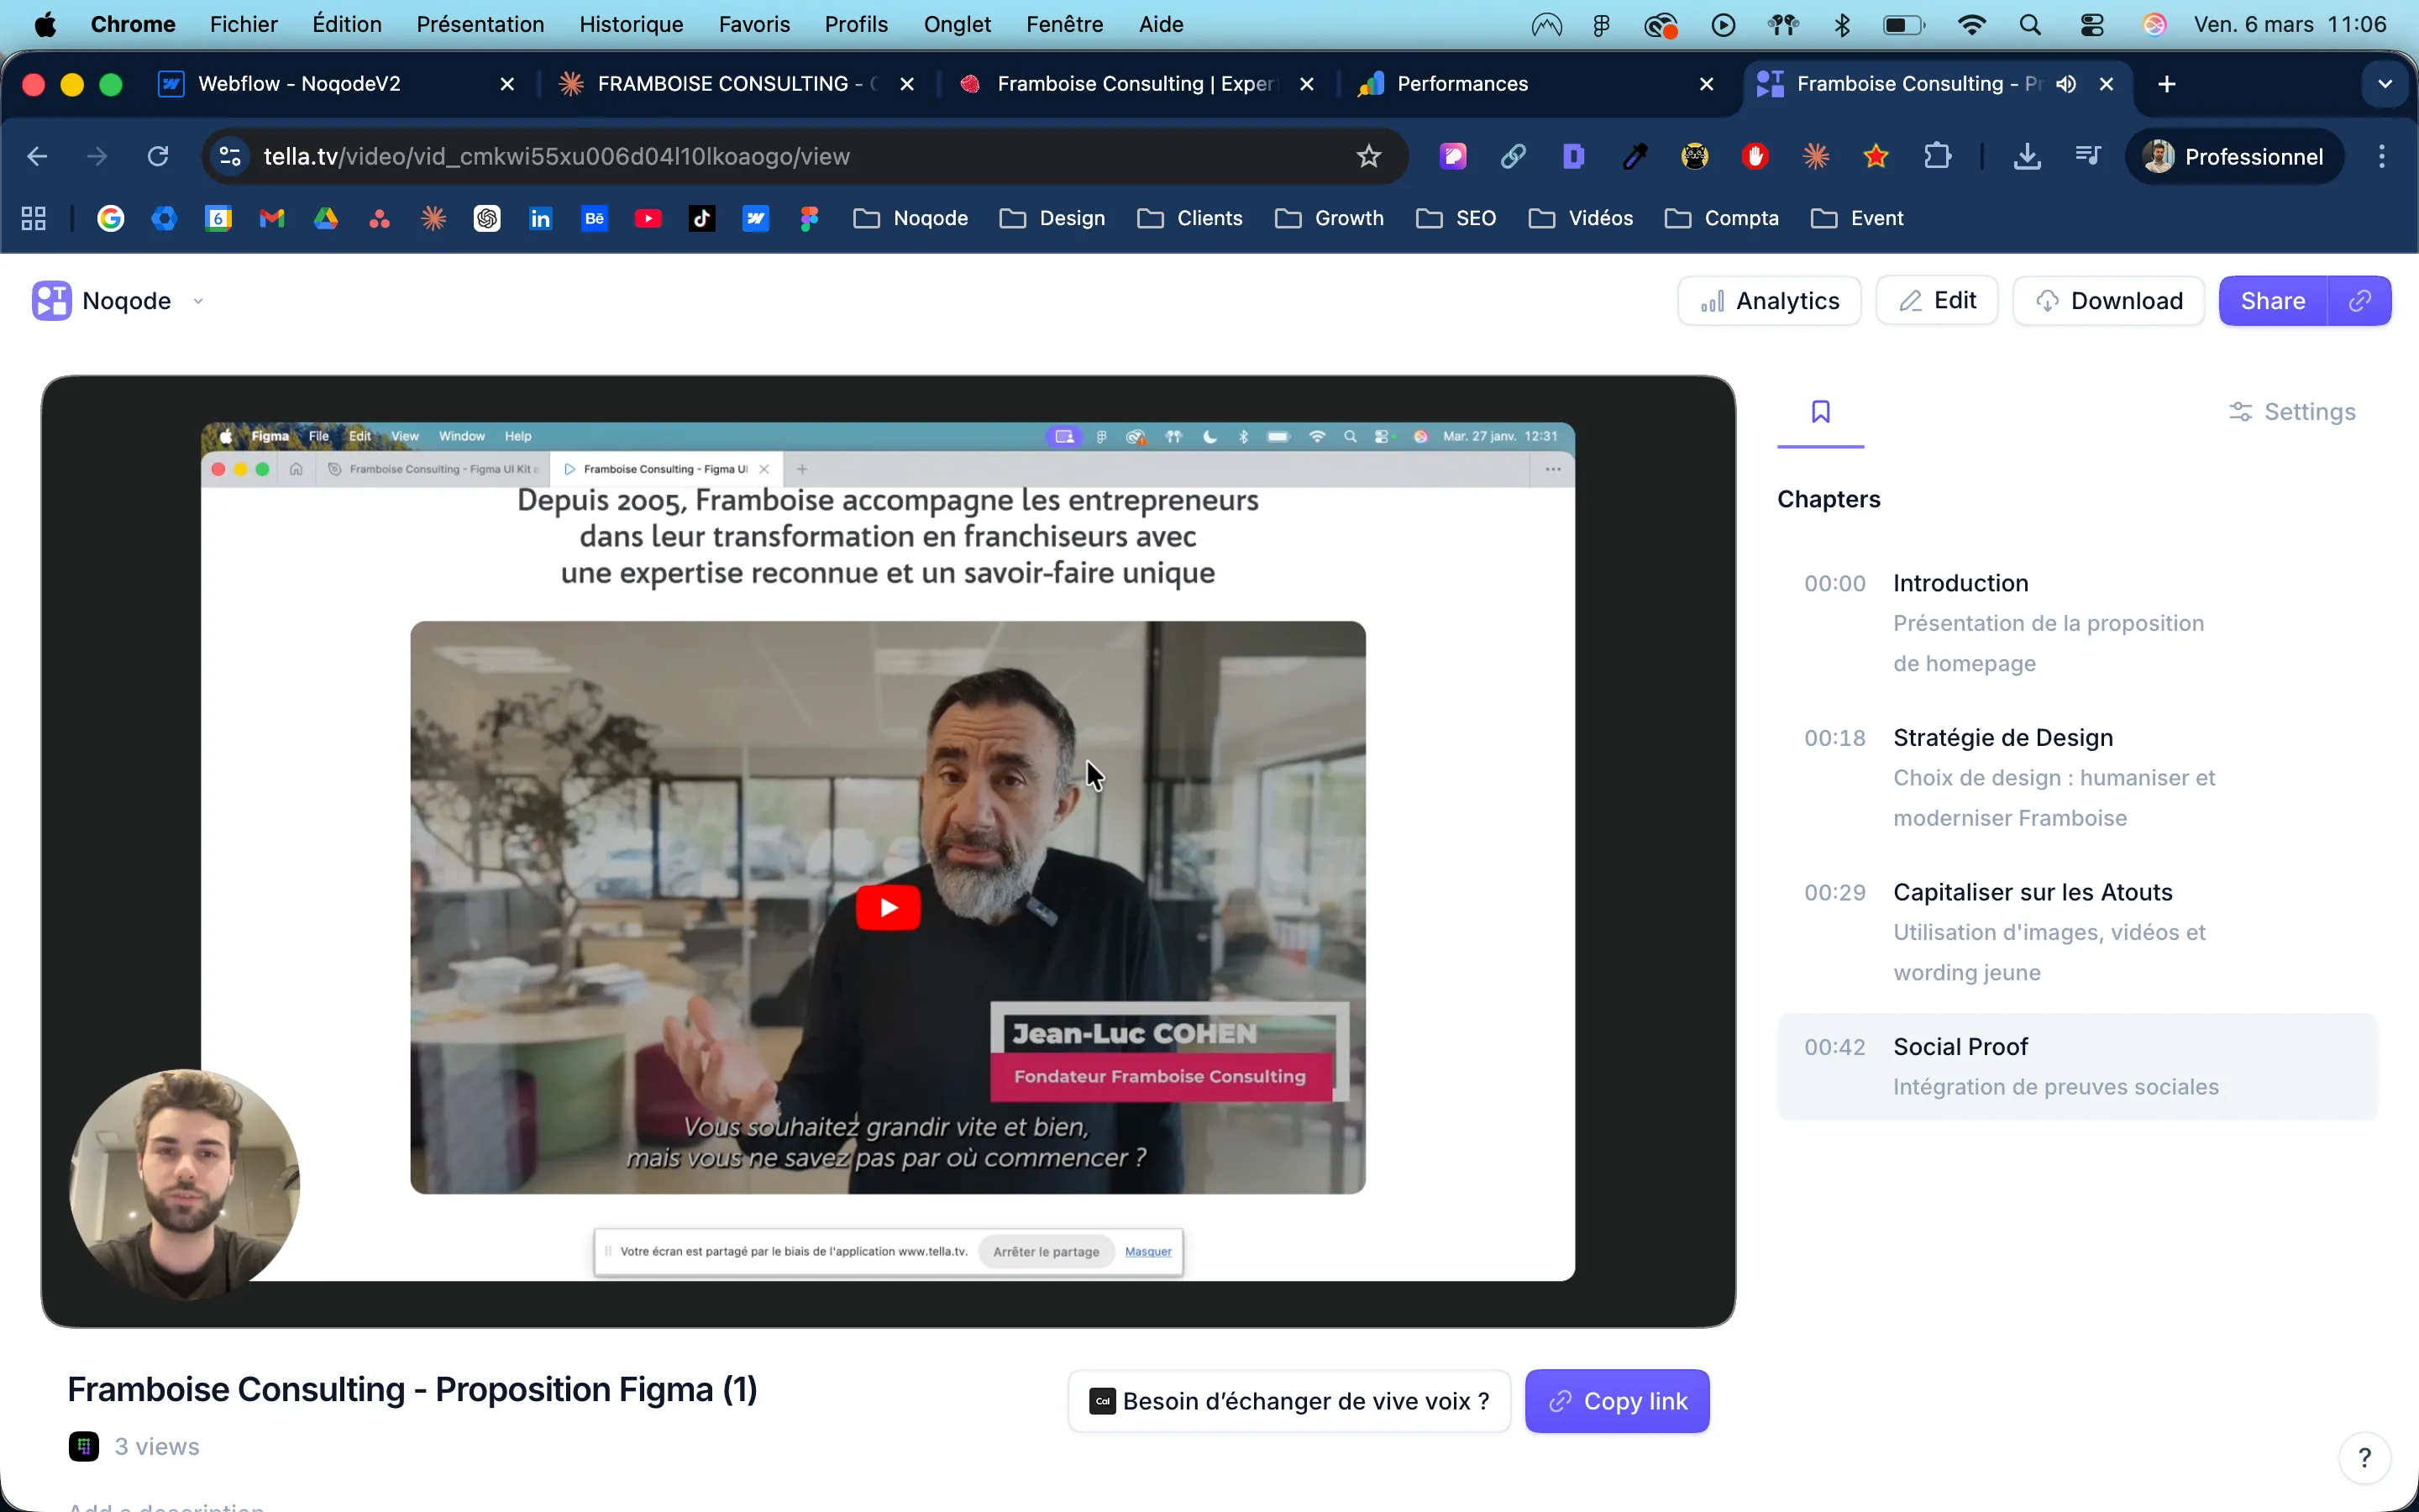Open the Chrome three-dot menu
Screen dimensions: 2419x1512
2382,156
